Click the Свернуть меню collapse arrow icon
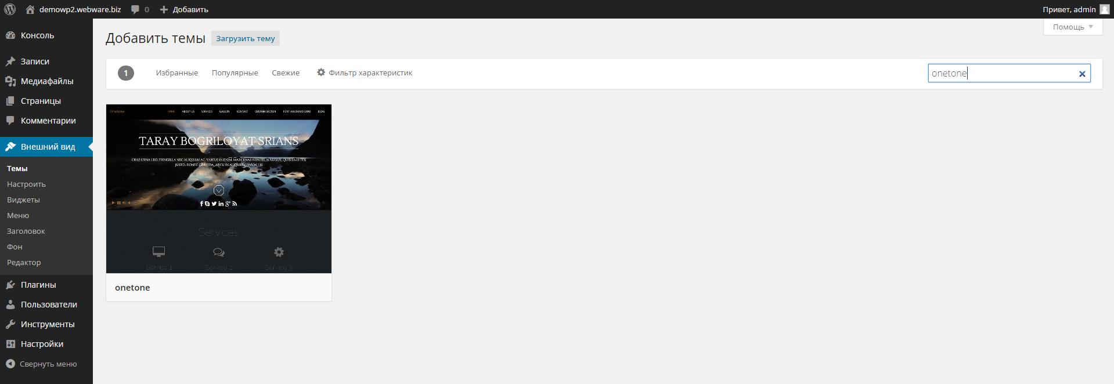This screenshot has width=1114, height=384. coord(10,364)
